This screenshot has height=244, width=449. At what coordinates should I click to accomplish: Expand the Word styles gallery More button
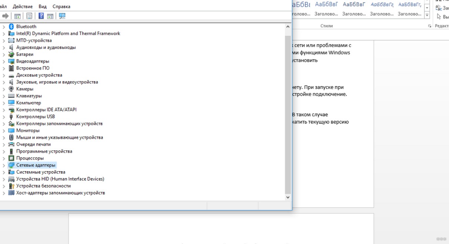427,15
